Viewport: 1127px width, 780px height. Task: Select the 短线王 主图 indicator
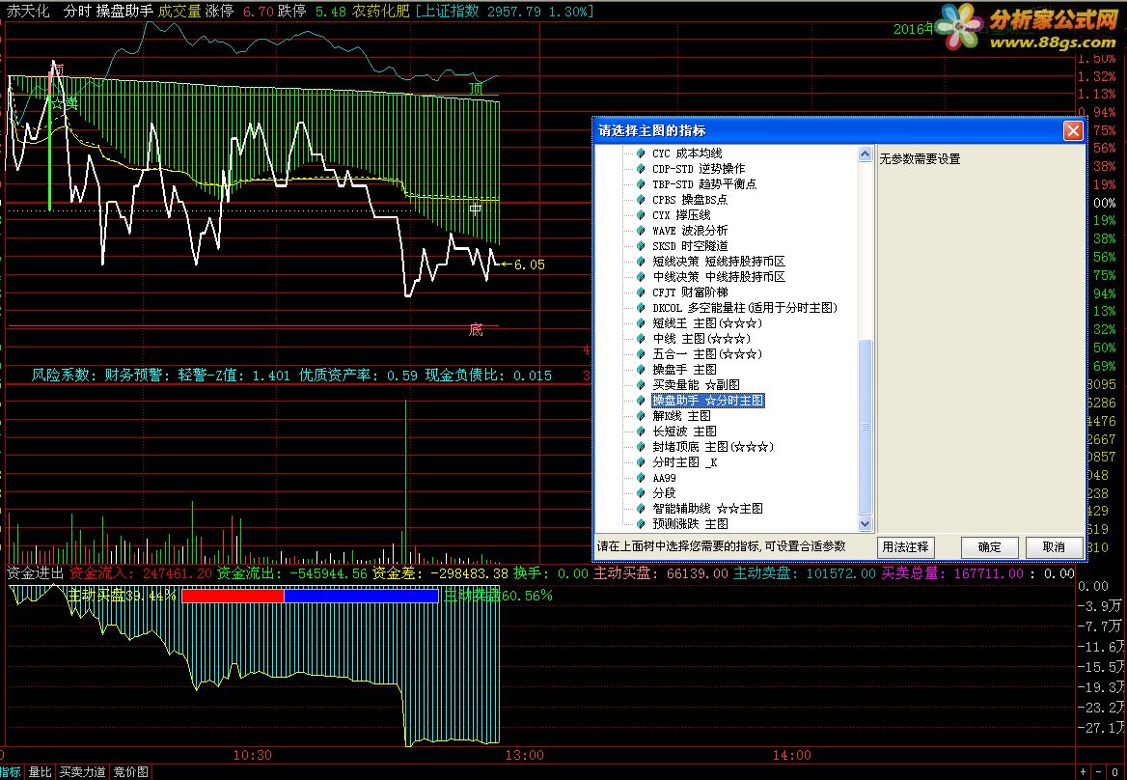pyautogui.click(x=706, y=322)
